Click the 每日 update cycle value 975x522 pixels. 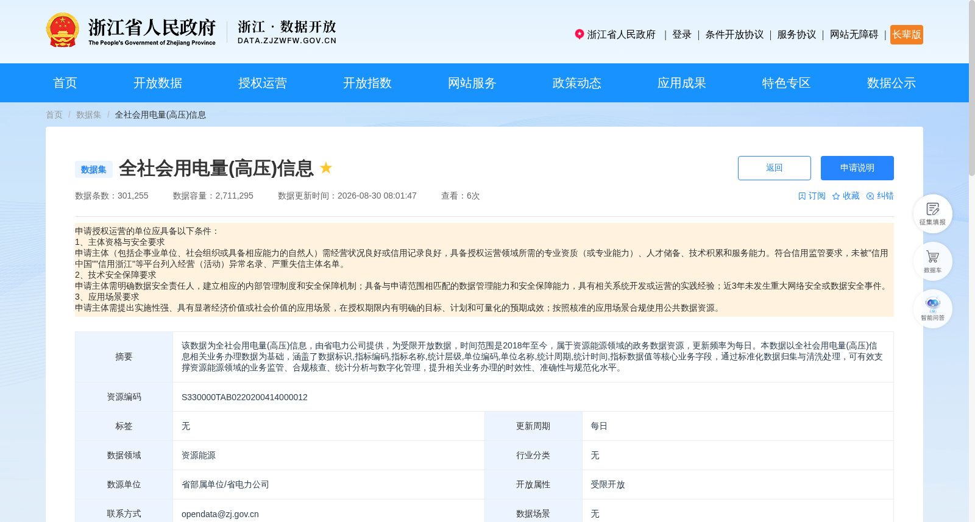coord(599,426)
